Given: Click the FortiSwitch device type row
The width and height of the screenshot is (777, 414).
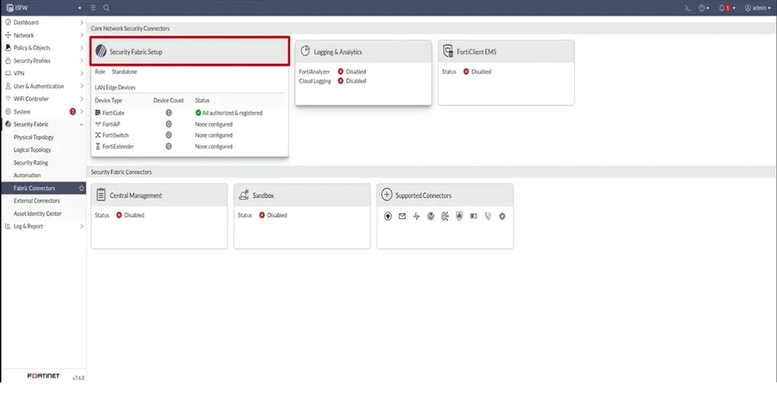Looking at the screenshot, I should point(190,135).
